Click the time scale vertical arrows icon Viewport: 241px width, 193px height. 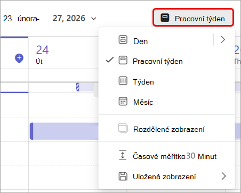tap(123, 155)
